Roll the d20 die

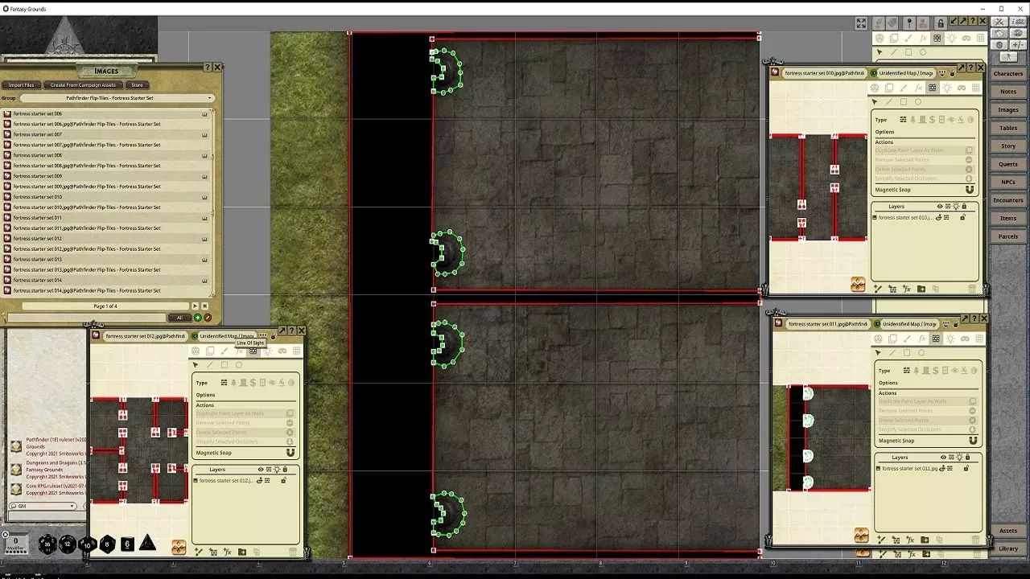(x=47, y=544)
